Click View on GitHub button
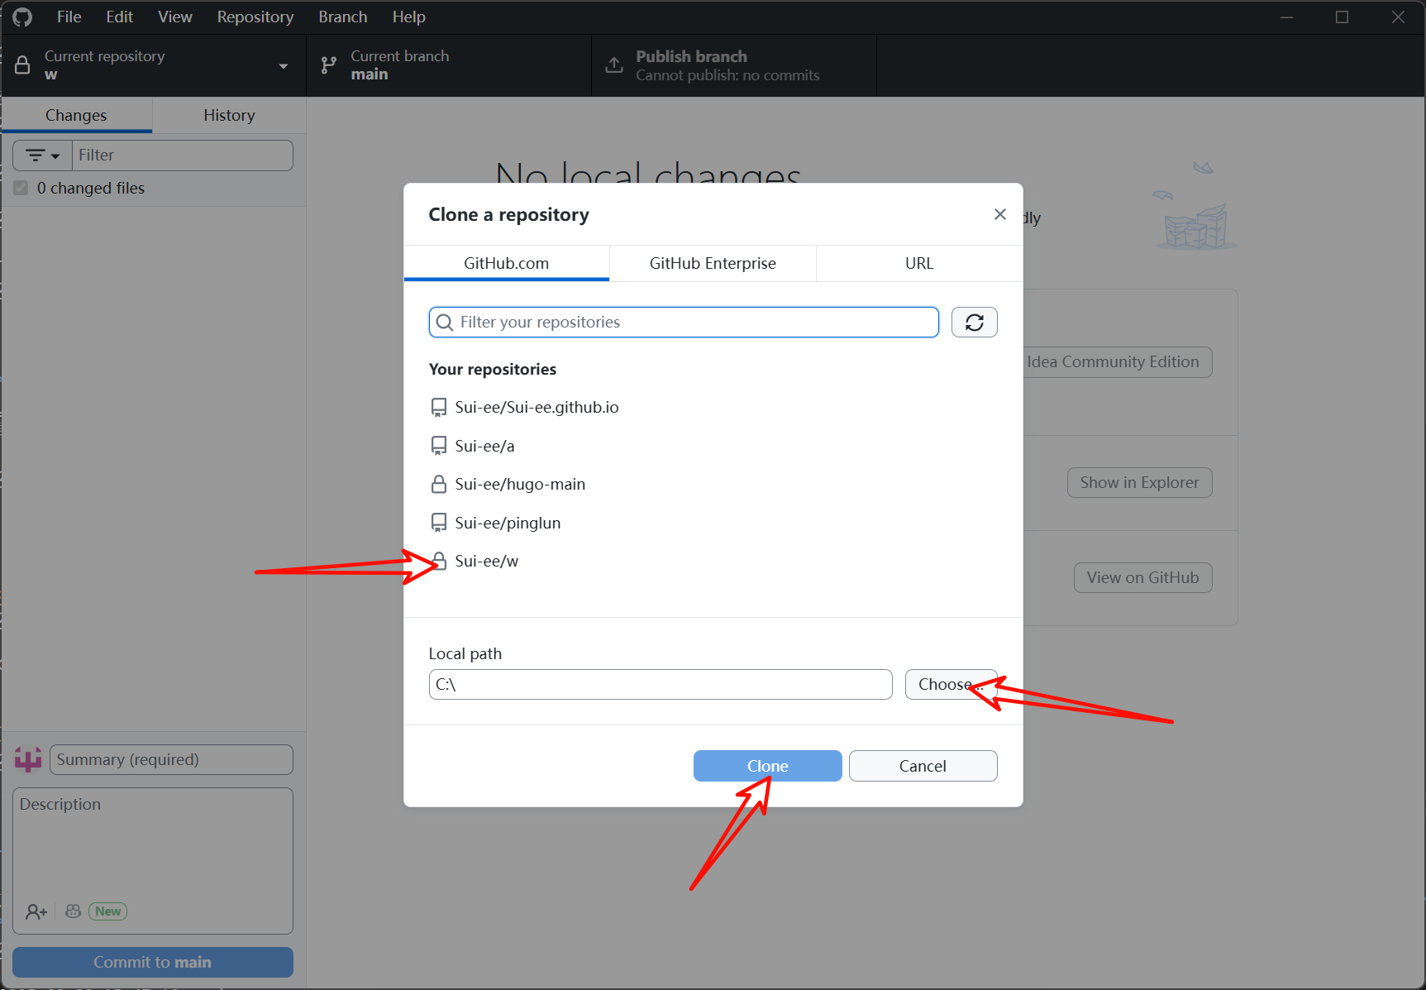 point(1142,577)
